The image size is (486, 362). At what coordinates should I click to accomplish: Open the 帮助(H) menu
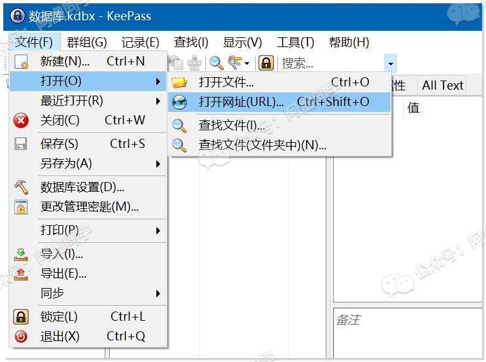(x=349, y=42)
